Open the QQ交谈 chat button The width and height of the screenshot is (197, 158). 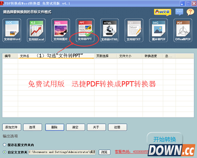pyautogui.click(x=163, y=12)
